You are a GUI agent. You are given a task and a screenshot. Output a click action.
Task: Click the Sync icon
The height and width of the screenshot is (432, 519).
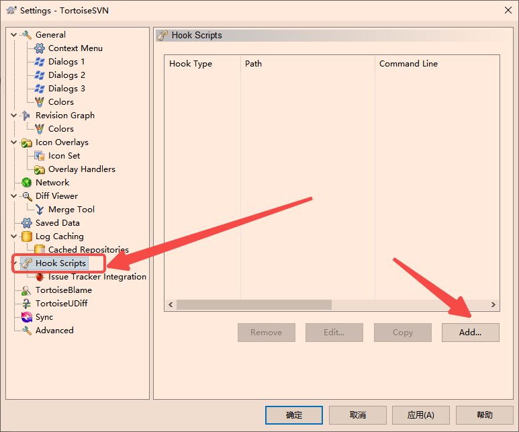(26, 317)
